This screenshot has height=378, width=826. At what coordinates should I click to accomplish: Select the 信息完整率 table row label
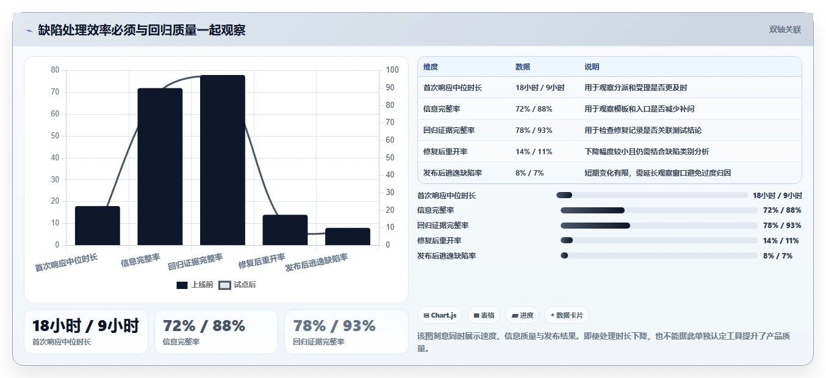tap(442, 109)
